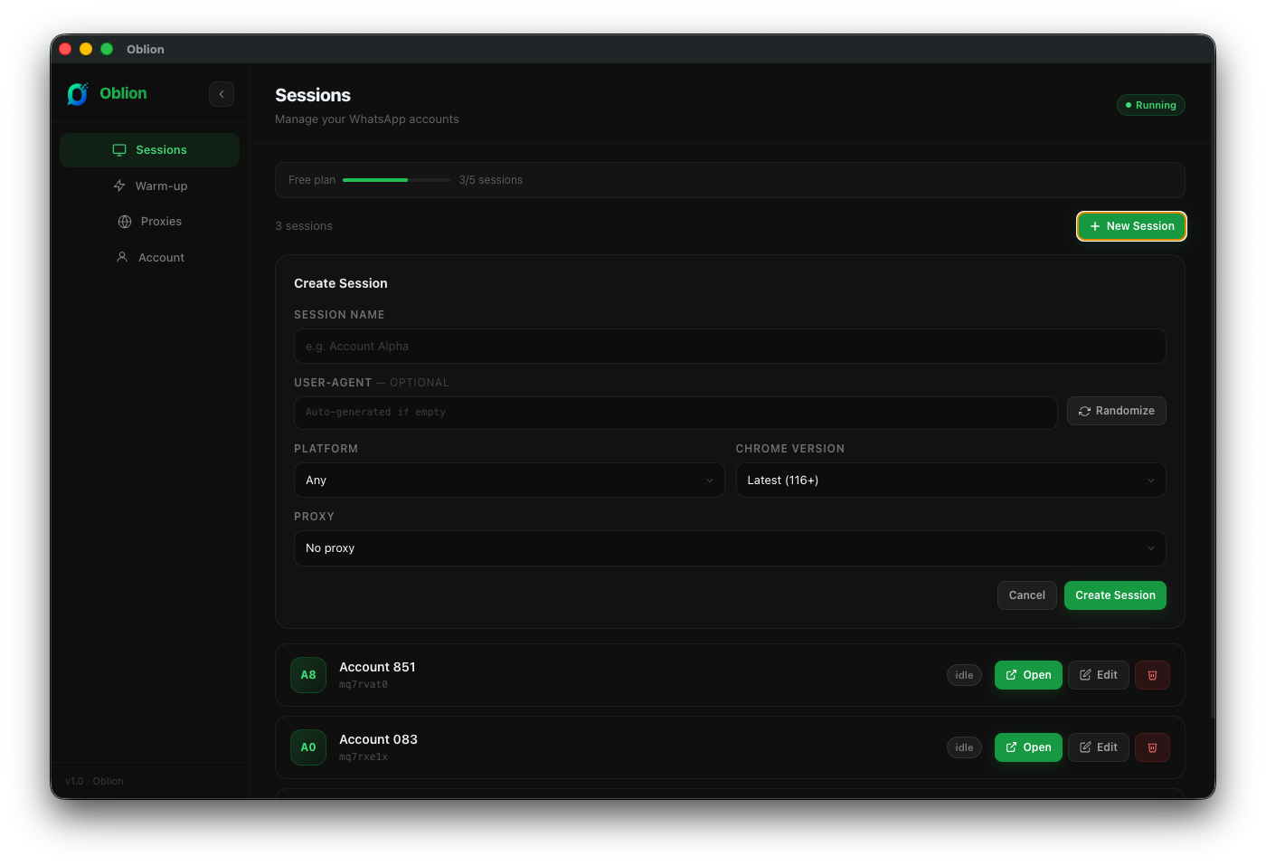
Task: Go to the Warm-up section
Action: pyautogui.click(x=149, y=186)
